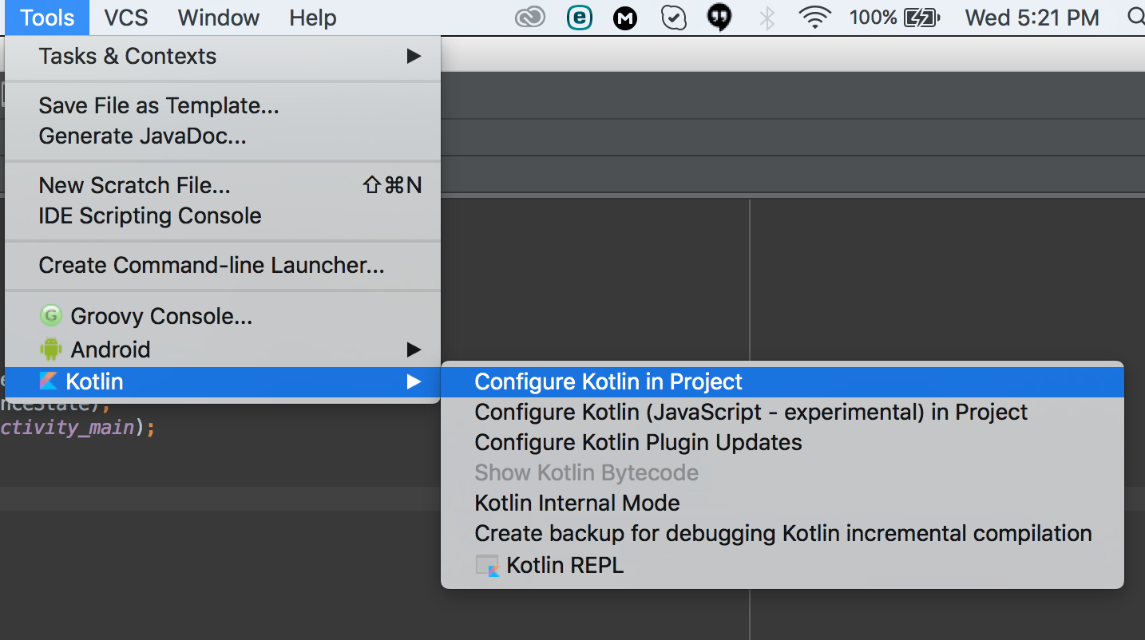Click arrow beside Tasks & Contexts
The width and height of the screenshot is (1145, 640).
pyautogui.click(x=413, y=56)
